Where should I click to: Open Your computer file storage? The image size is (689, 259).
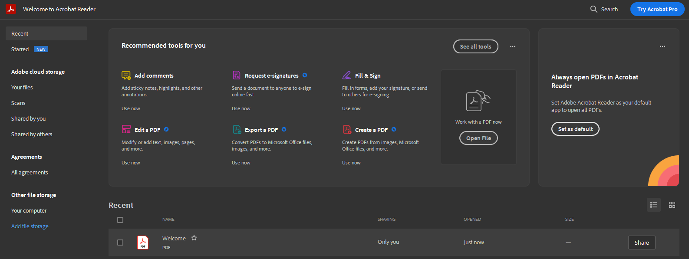29,210
